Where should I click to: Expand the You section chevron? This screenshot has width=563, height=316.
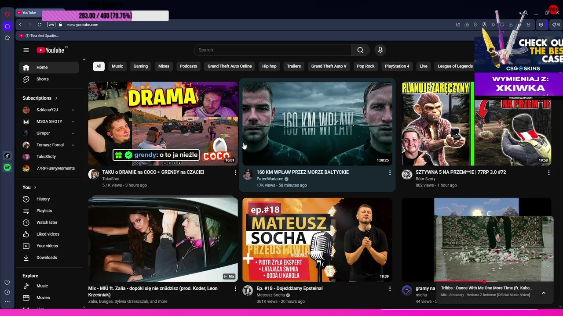pos(35,187)
